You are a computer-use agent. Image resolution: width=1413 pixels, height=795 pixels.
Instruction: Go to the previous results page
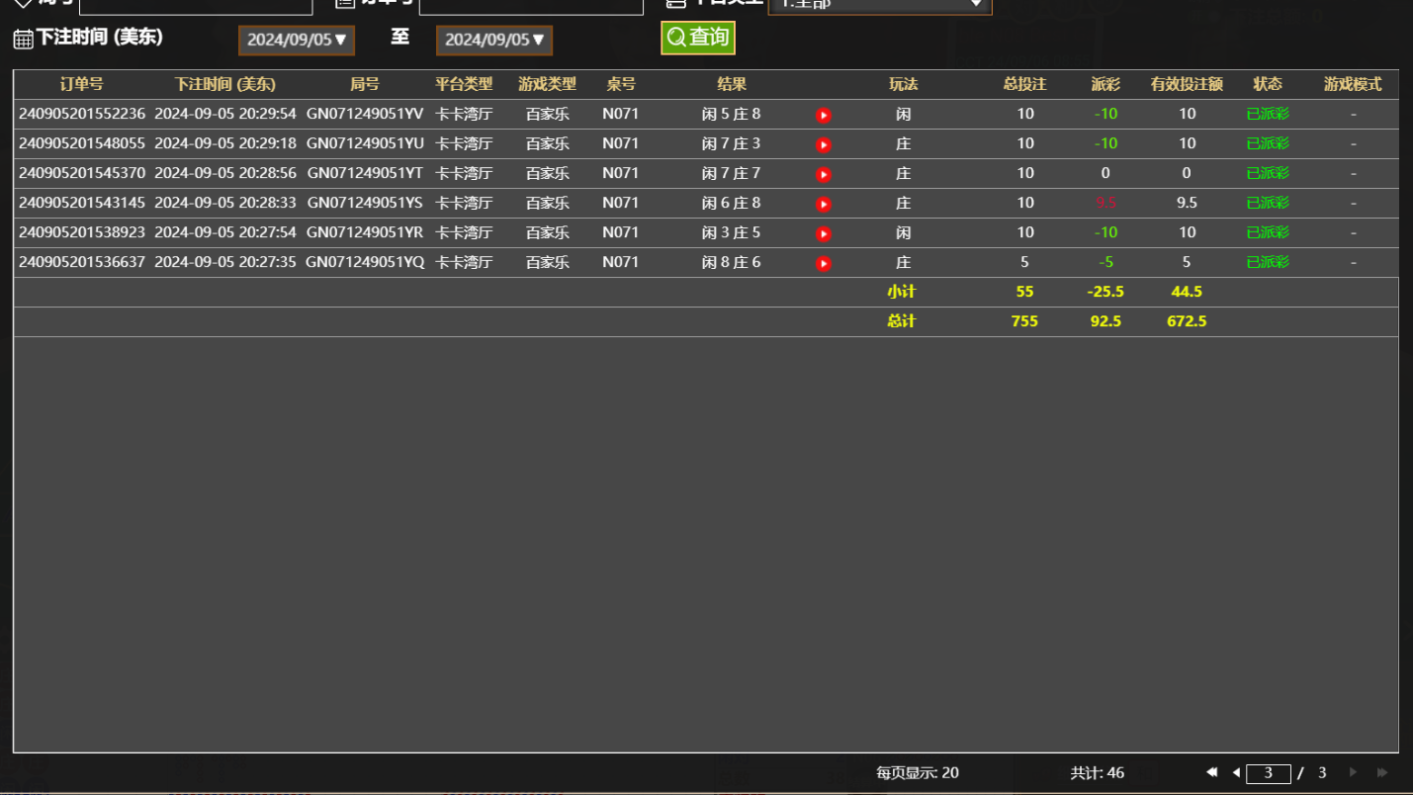1236,772
